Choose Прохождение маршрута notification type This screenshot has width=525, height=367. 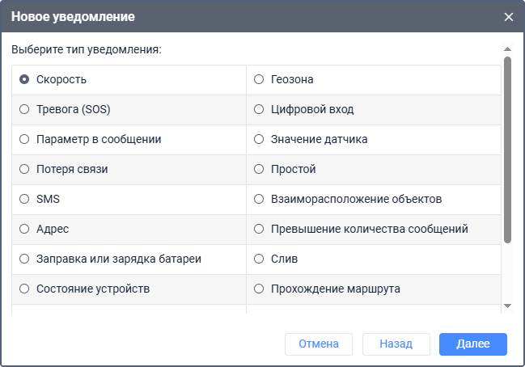[x=259, y=289]
